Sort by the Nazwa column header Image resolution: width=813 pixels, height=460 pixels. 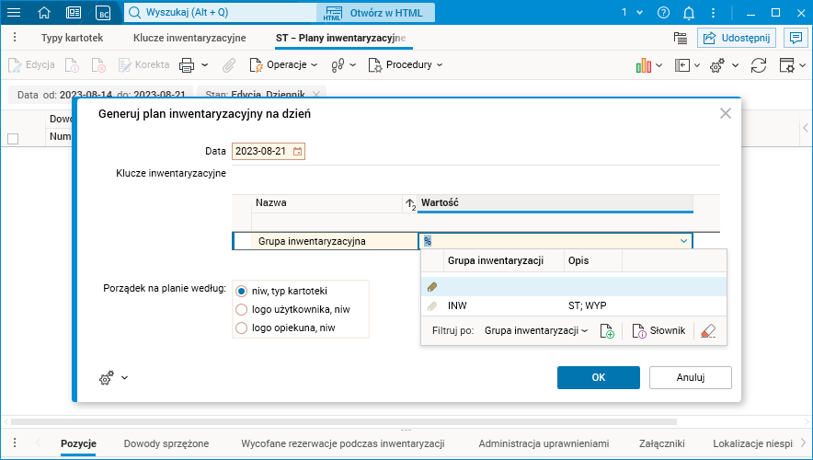(326, 202)
